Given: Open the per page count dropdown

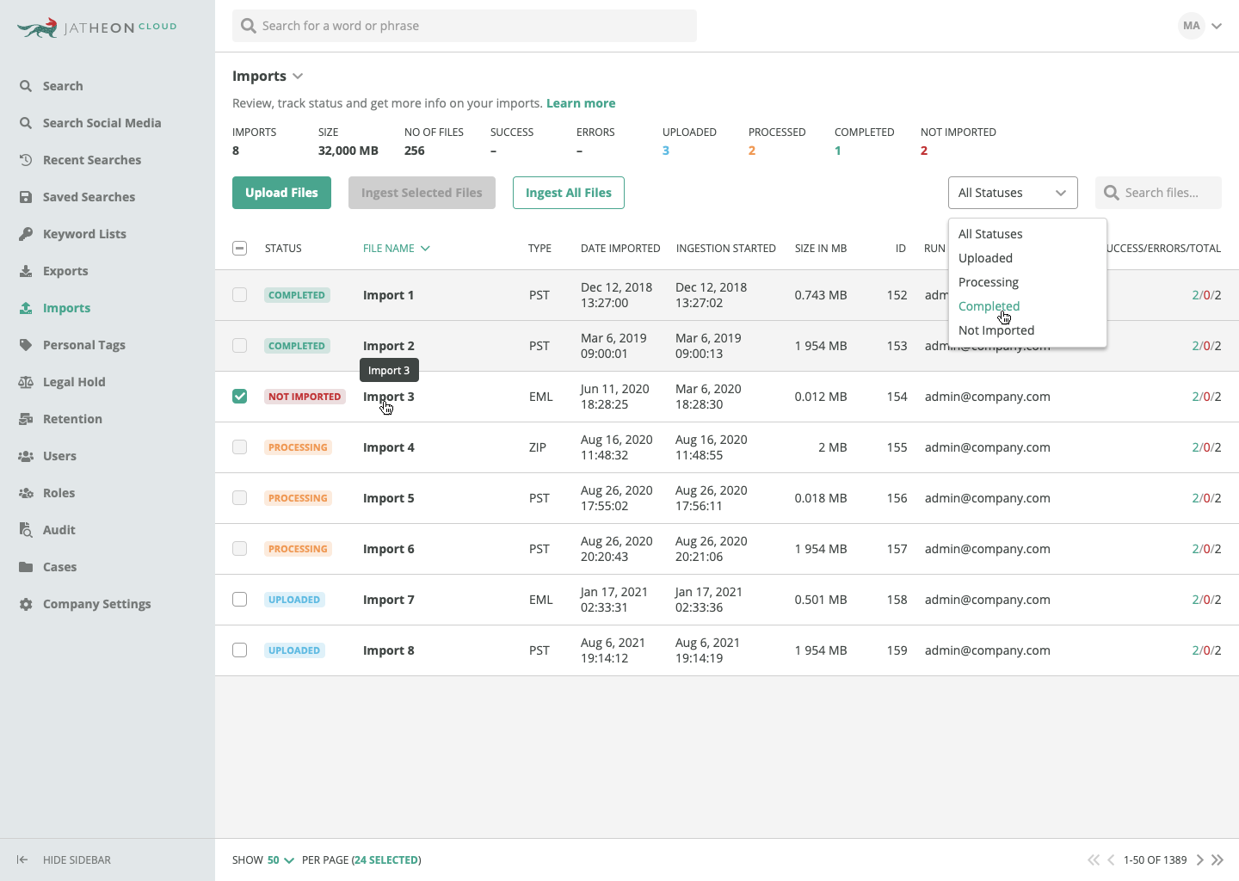Looking at the screenshot, I should coord(280,859).
